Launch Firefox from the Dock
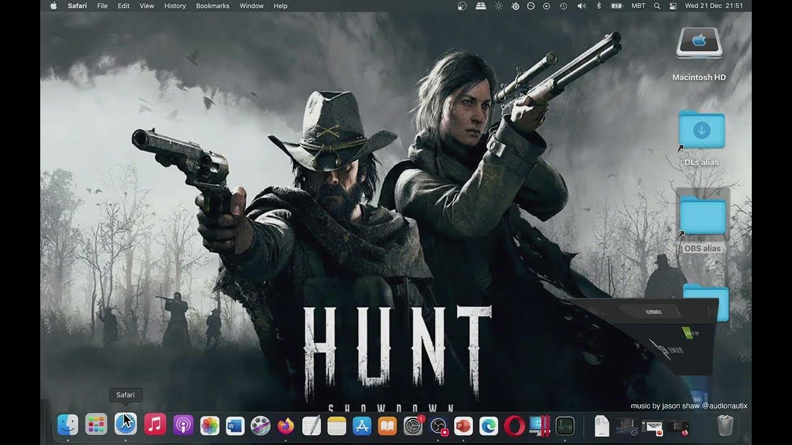 click(285, 425)
